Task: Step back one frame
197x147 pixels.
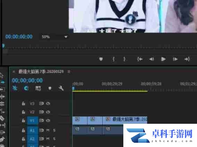Action: 151,59
